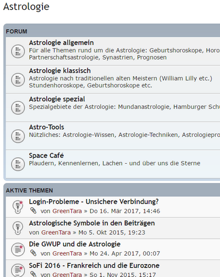The image size is (220, 277).
Task: Open topic Login-Probleme - Unsichere Verbindung?
Action: coord(94,202)
